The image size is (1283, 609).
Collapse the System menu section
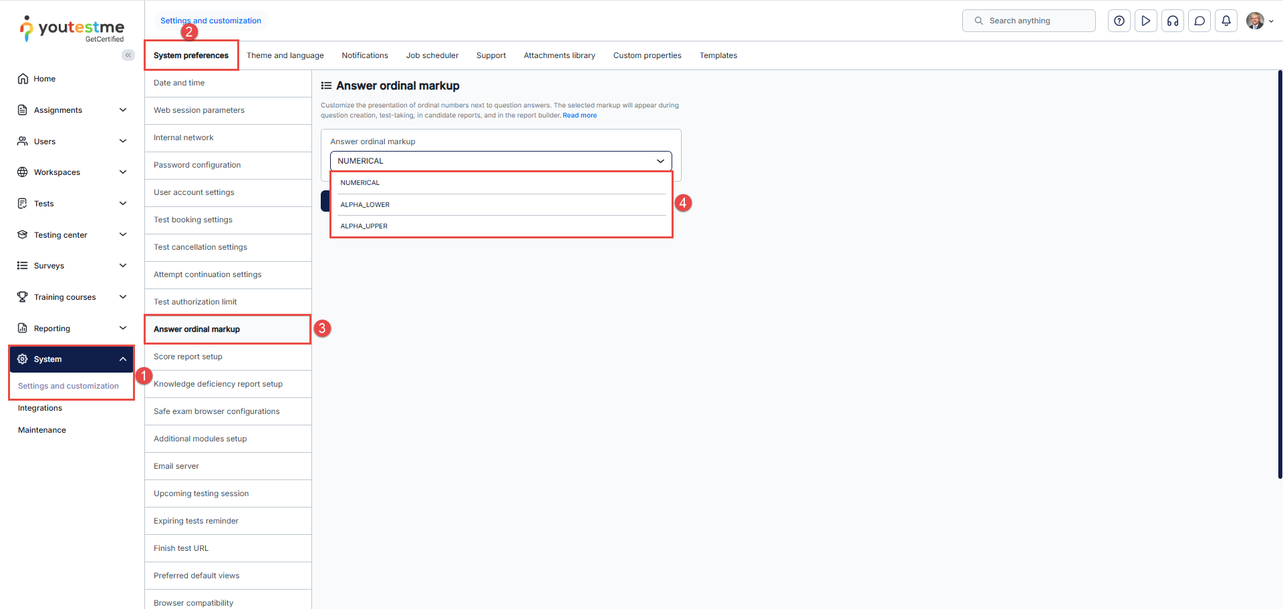pyautogui.click(x=123, y=359)
